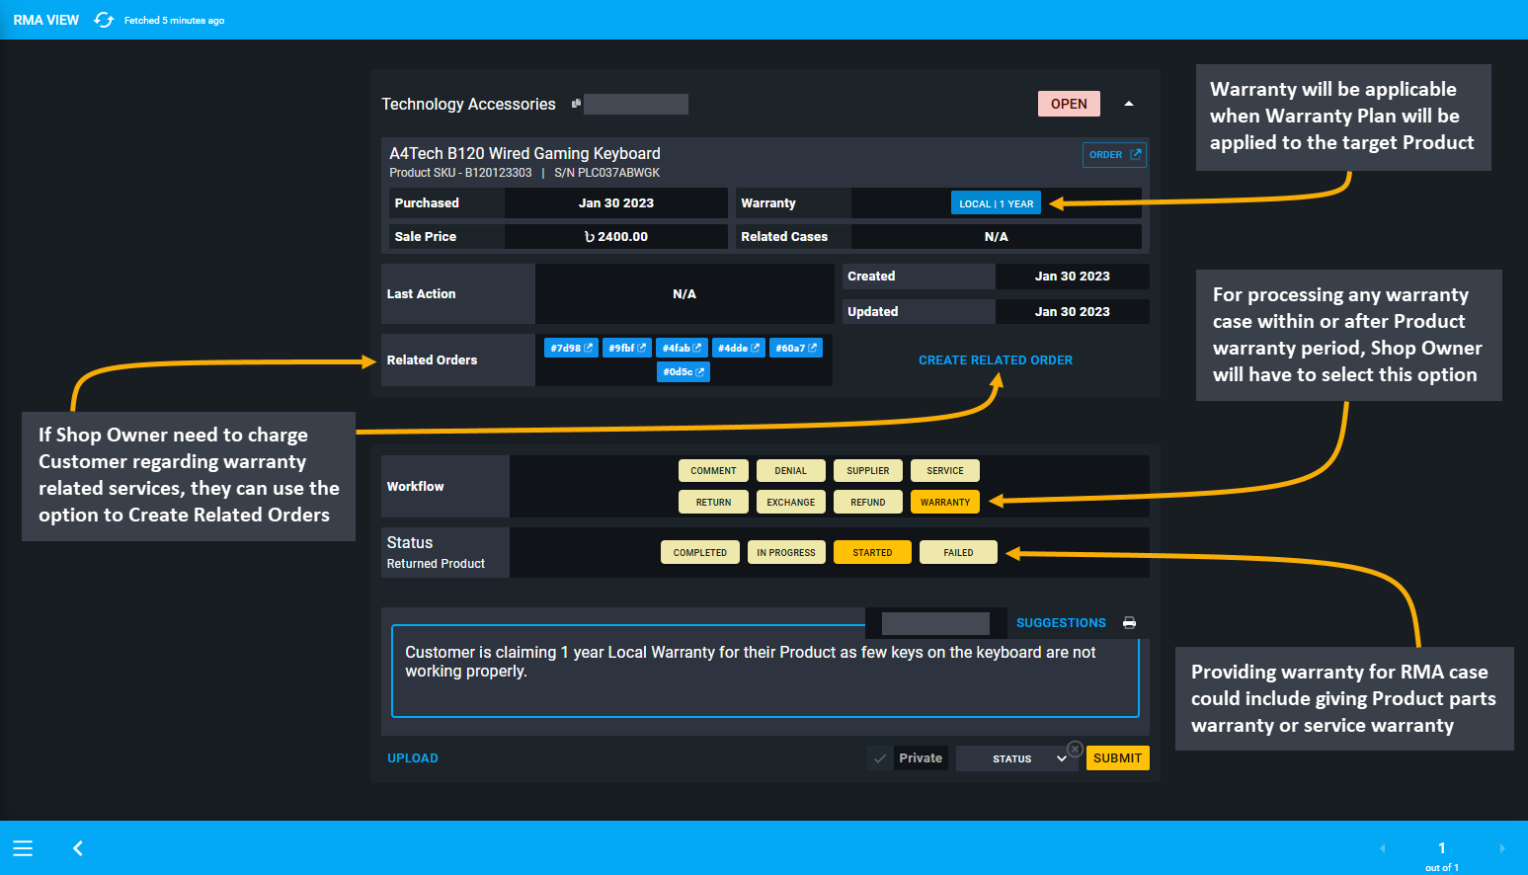
Task: Select the DENIAL workflow option
Action: tap(790, 471)
